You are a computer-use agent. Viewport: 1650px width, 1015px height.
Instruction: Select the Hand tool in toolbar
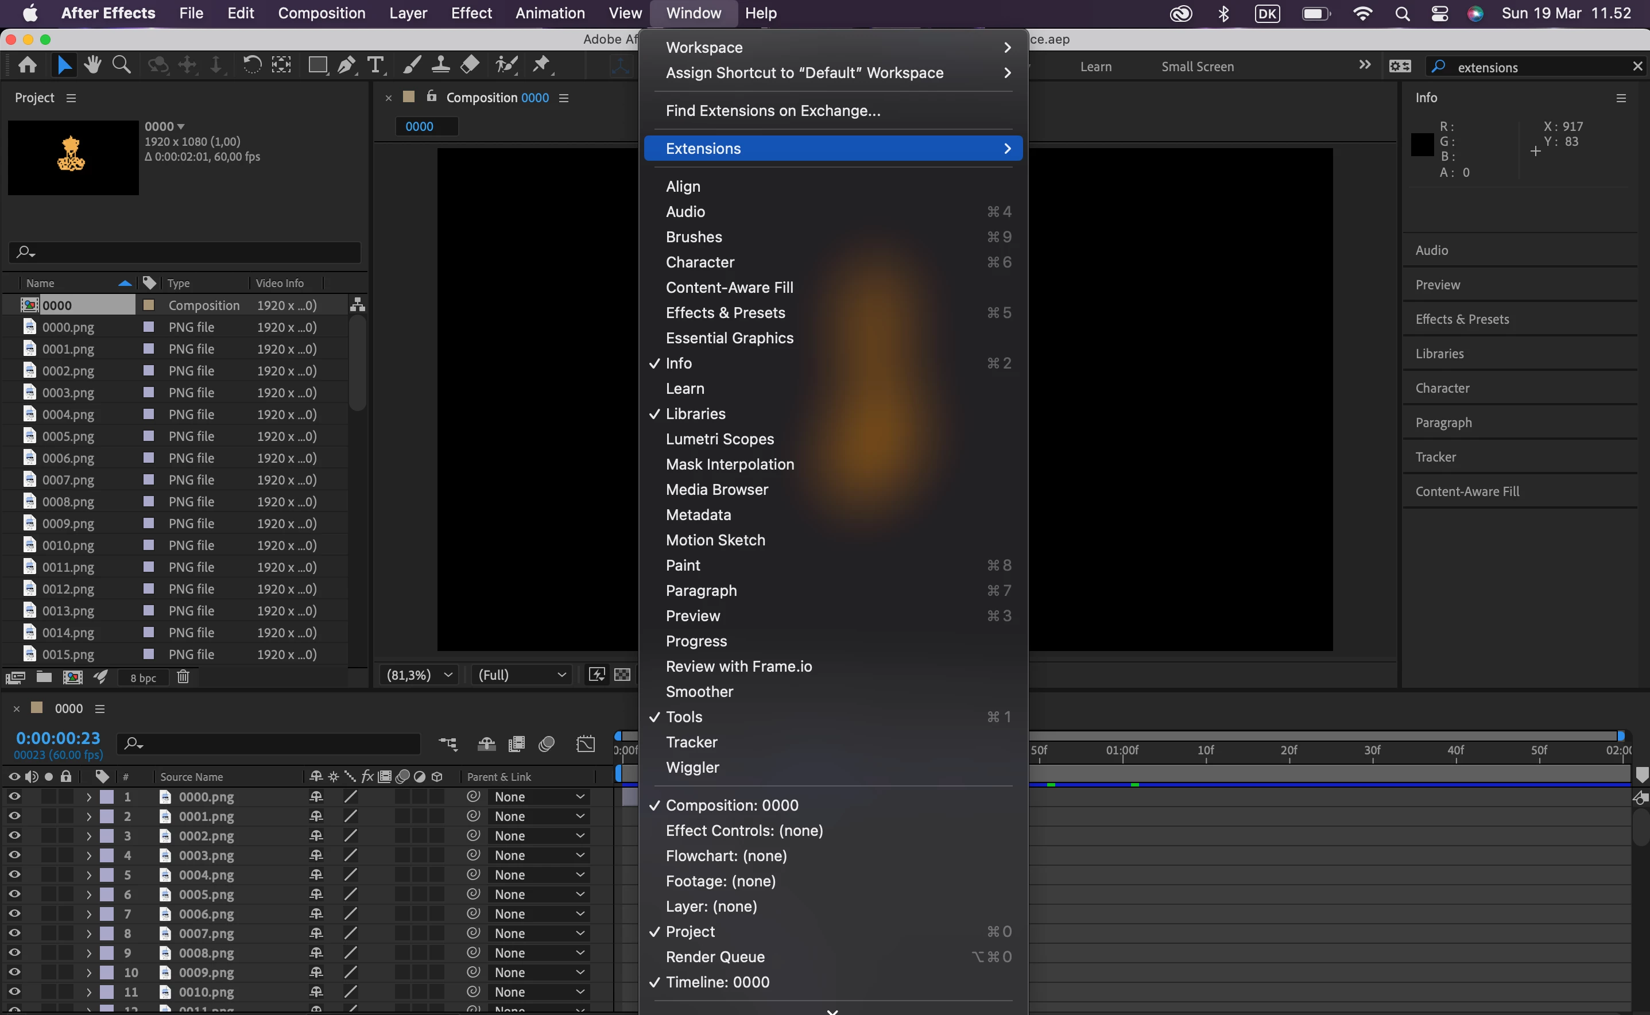(x=92, y=65)
